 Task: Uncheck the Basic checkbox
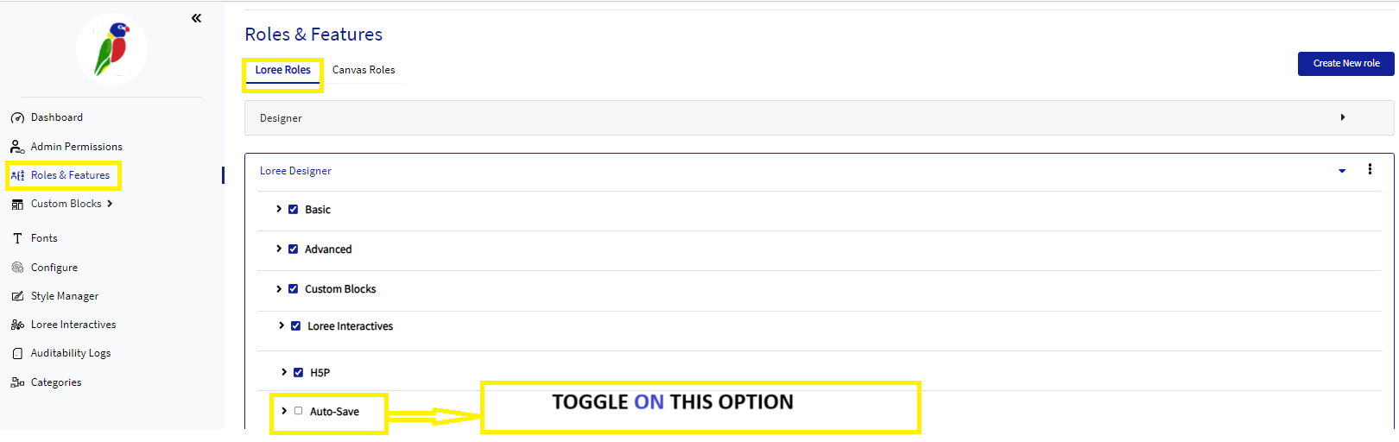pyautogui.click(x=293, y=209)
